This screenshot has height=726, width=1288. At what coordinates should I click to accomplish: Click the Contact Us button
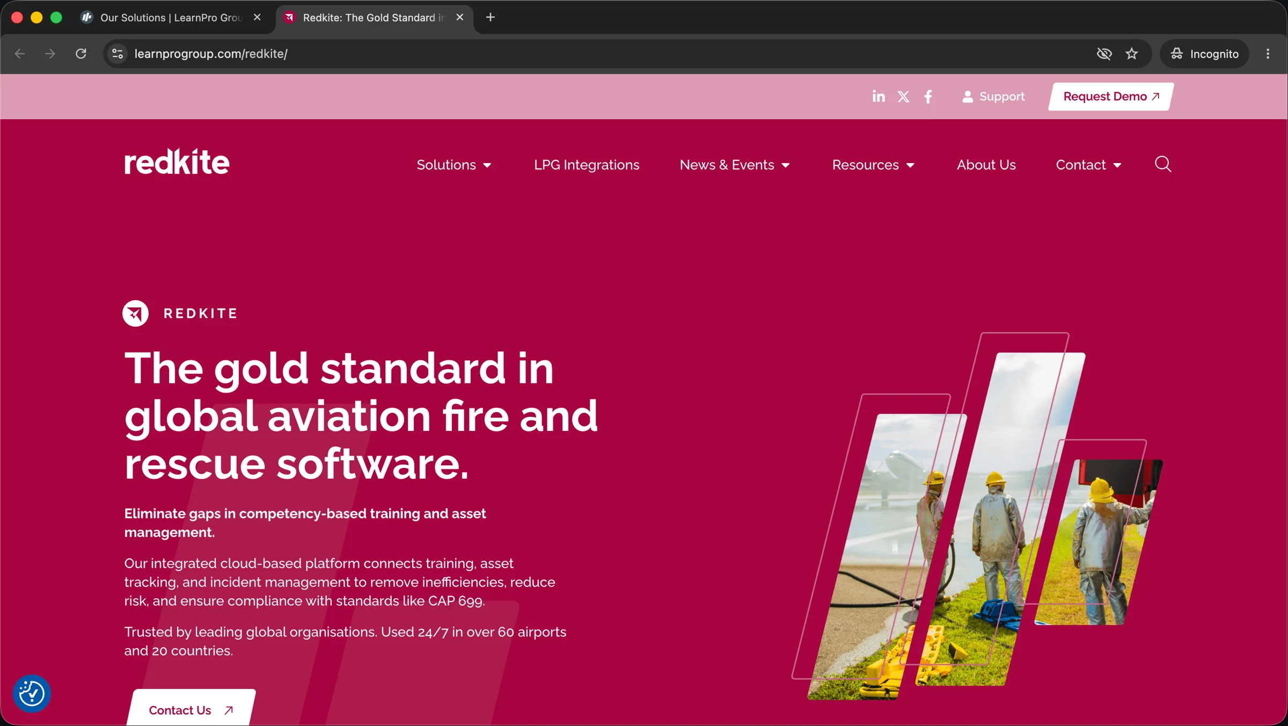click(x=191, y=708)
